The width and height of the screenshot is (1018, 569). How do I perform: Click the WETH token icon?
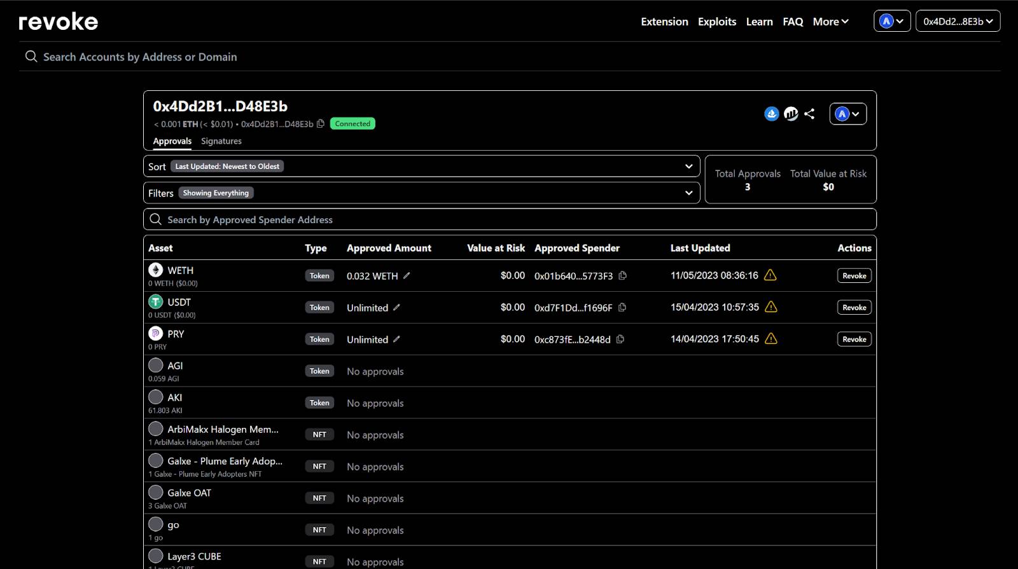click(x=156, y=270)
